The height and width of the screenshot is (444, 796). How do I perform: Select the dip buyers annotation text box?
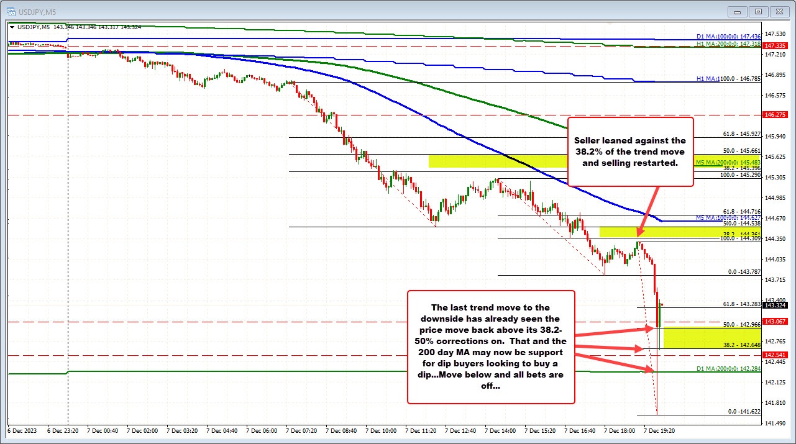(491, 347)
